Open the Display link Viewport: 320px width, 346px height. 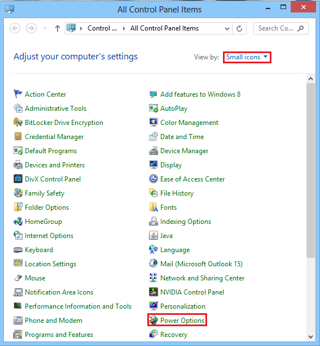point(171,165)
